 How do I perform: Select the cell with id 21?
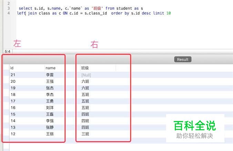point(13,75)
